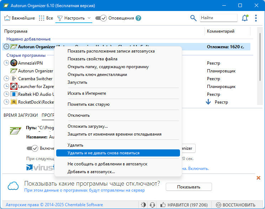The width and height of the screenshot is (265, 209).
Task: Click the Старые программы group header
Action: click(26, 55)
